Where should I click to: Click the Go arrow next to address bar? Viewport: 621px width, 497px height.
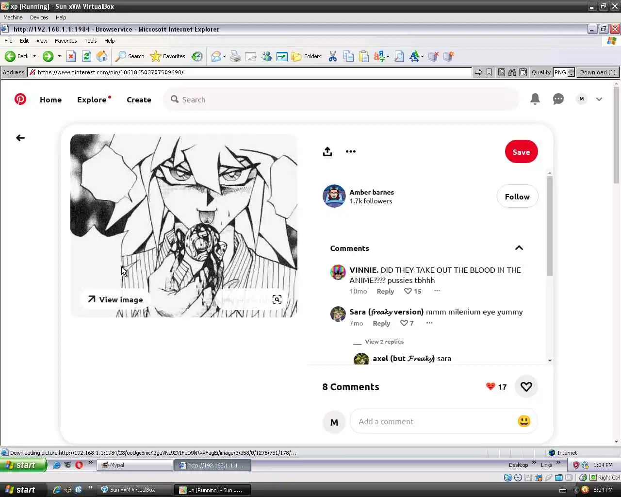tap(478, 72)
